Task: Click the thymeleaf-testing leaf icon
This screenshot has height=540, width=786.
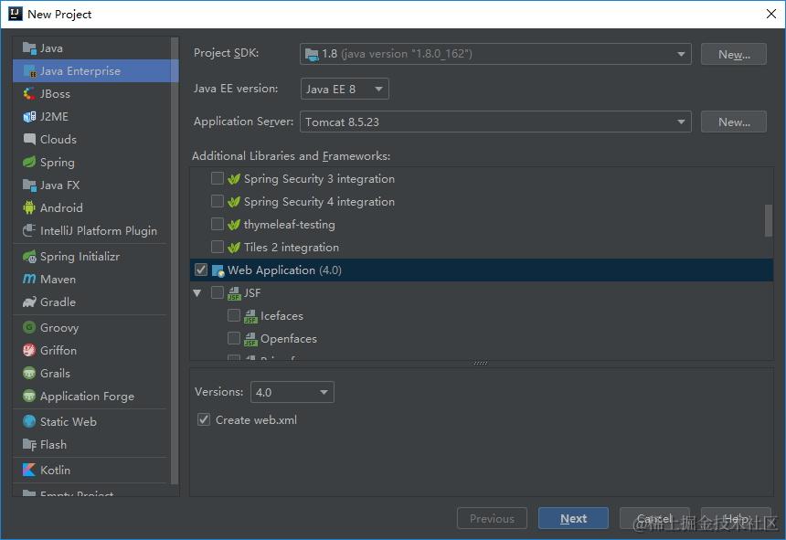Action: (234, 225)
